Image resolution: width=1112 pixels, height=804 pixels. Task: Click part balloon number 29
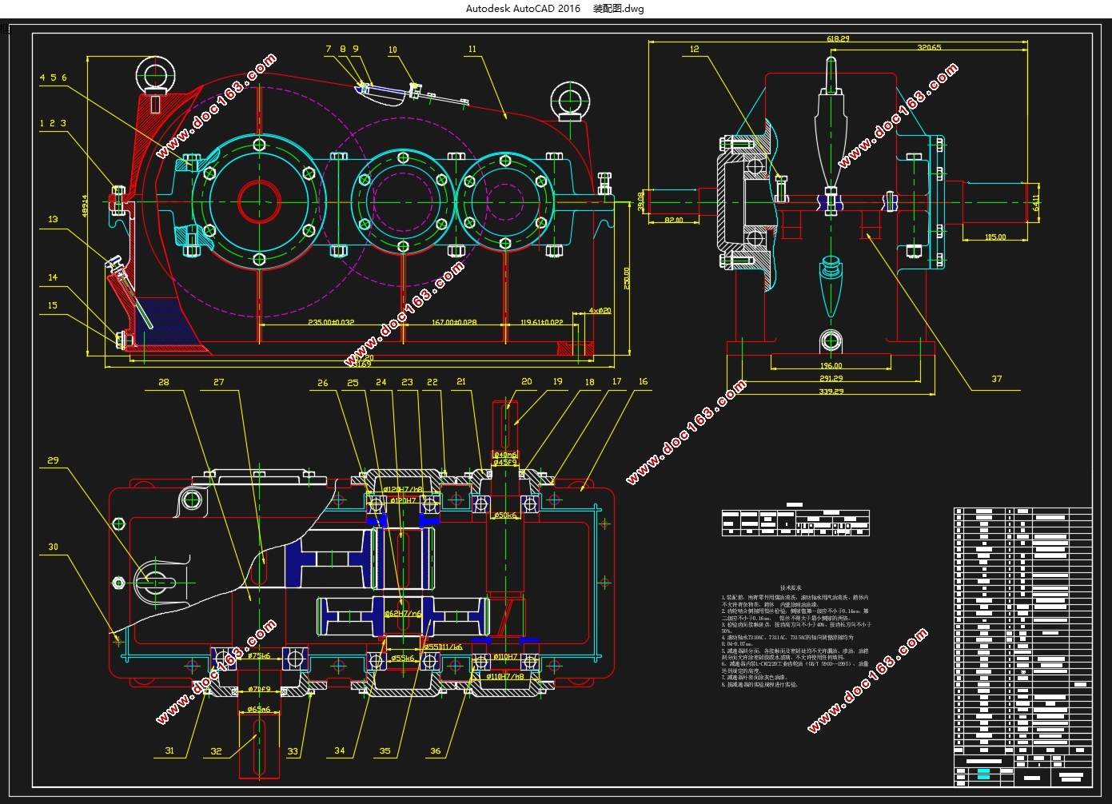(x=53, y=460)
